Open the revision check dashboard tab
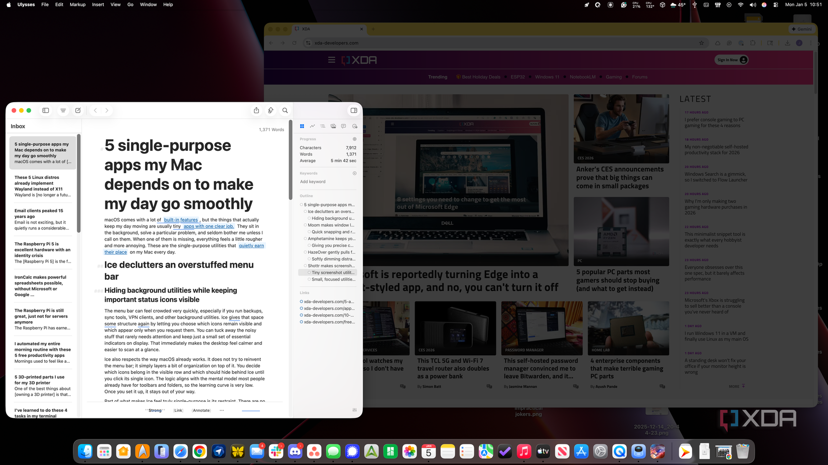 [x=355, y=126]
